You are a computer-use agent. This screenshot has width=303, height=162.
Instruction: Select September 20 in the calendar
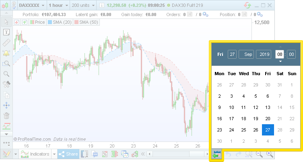coord(268,119)
